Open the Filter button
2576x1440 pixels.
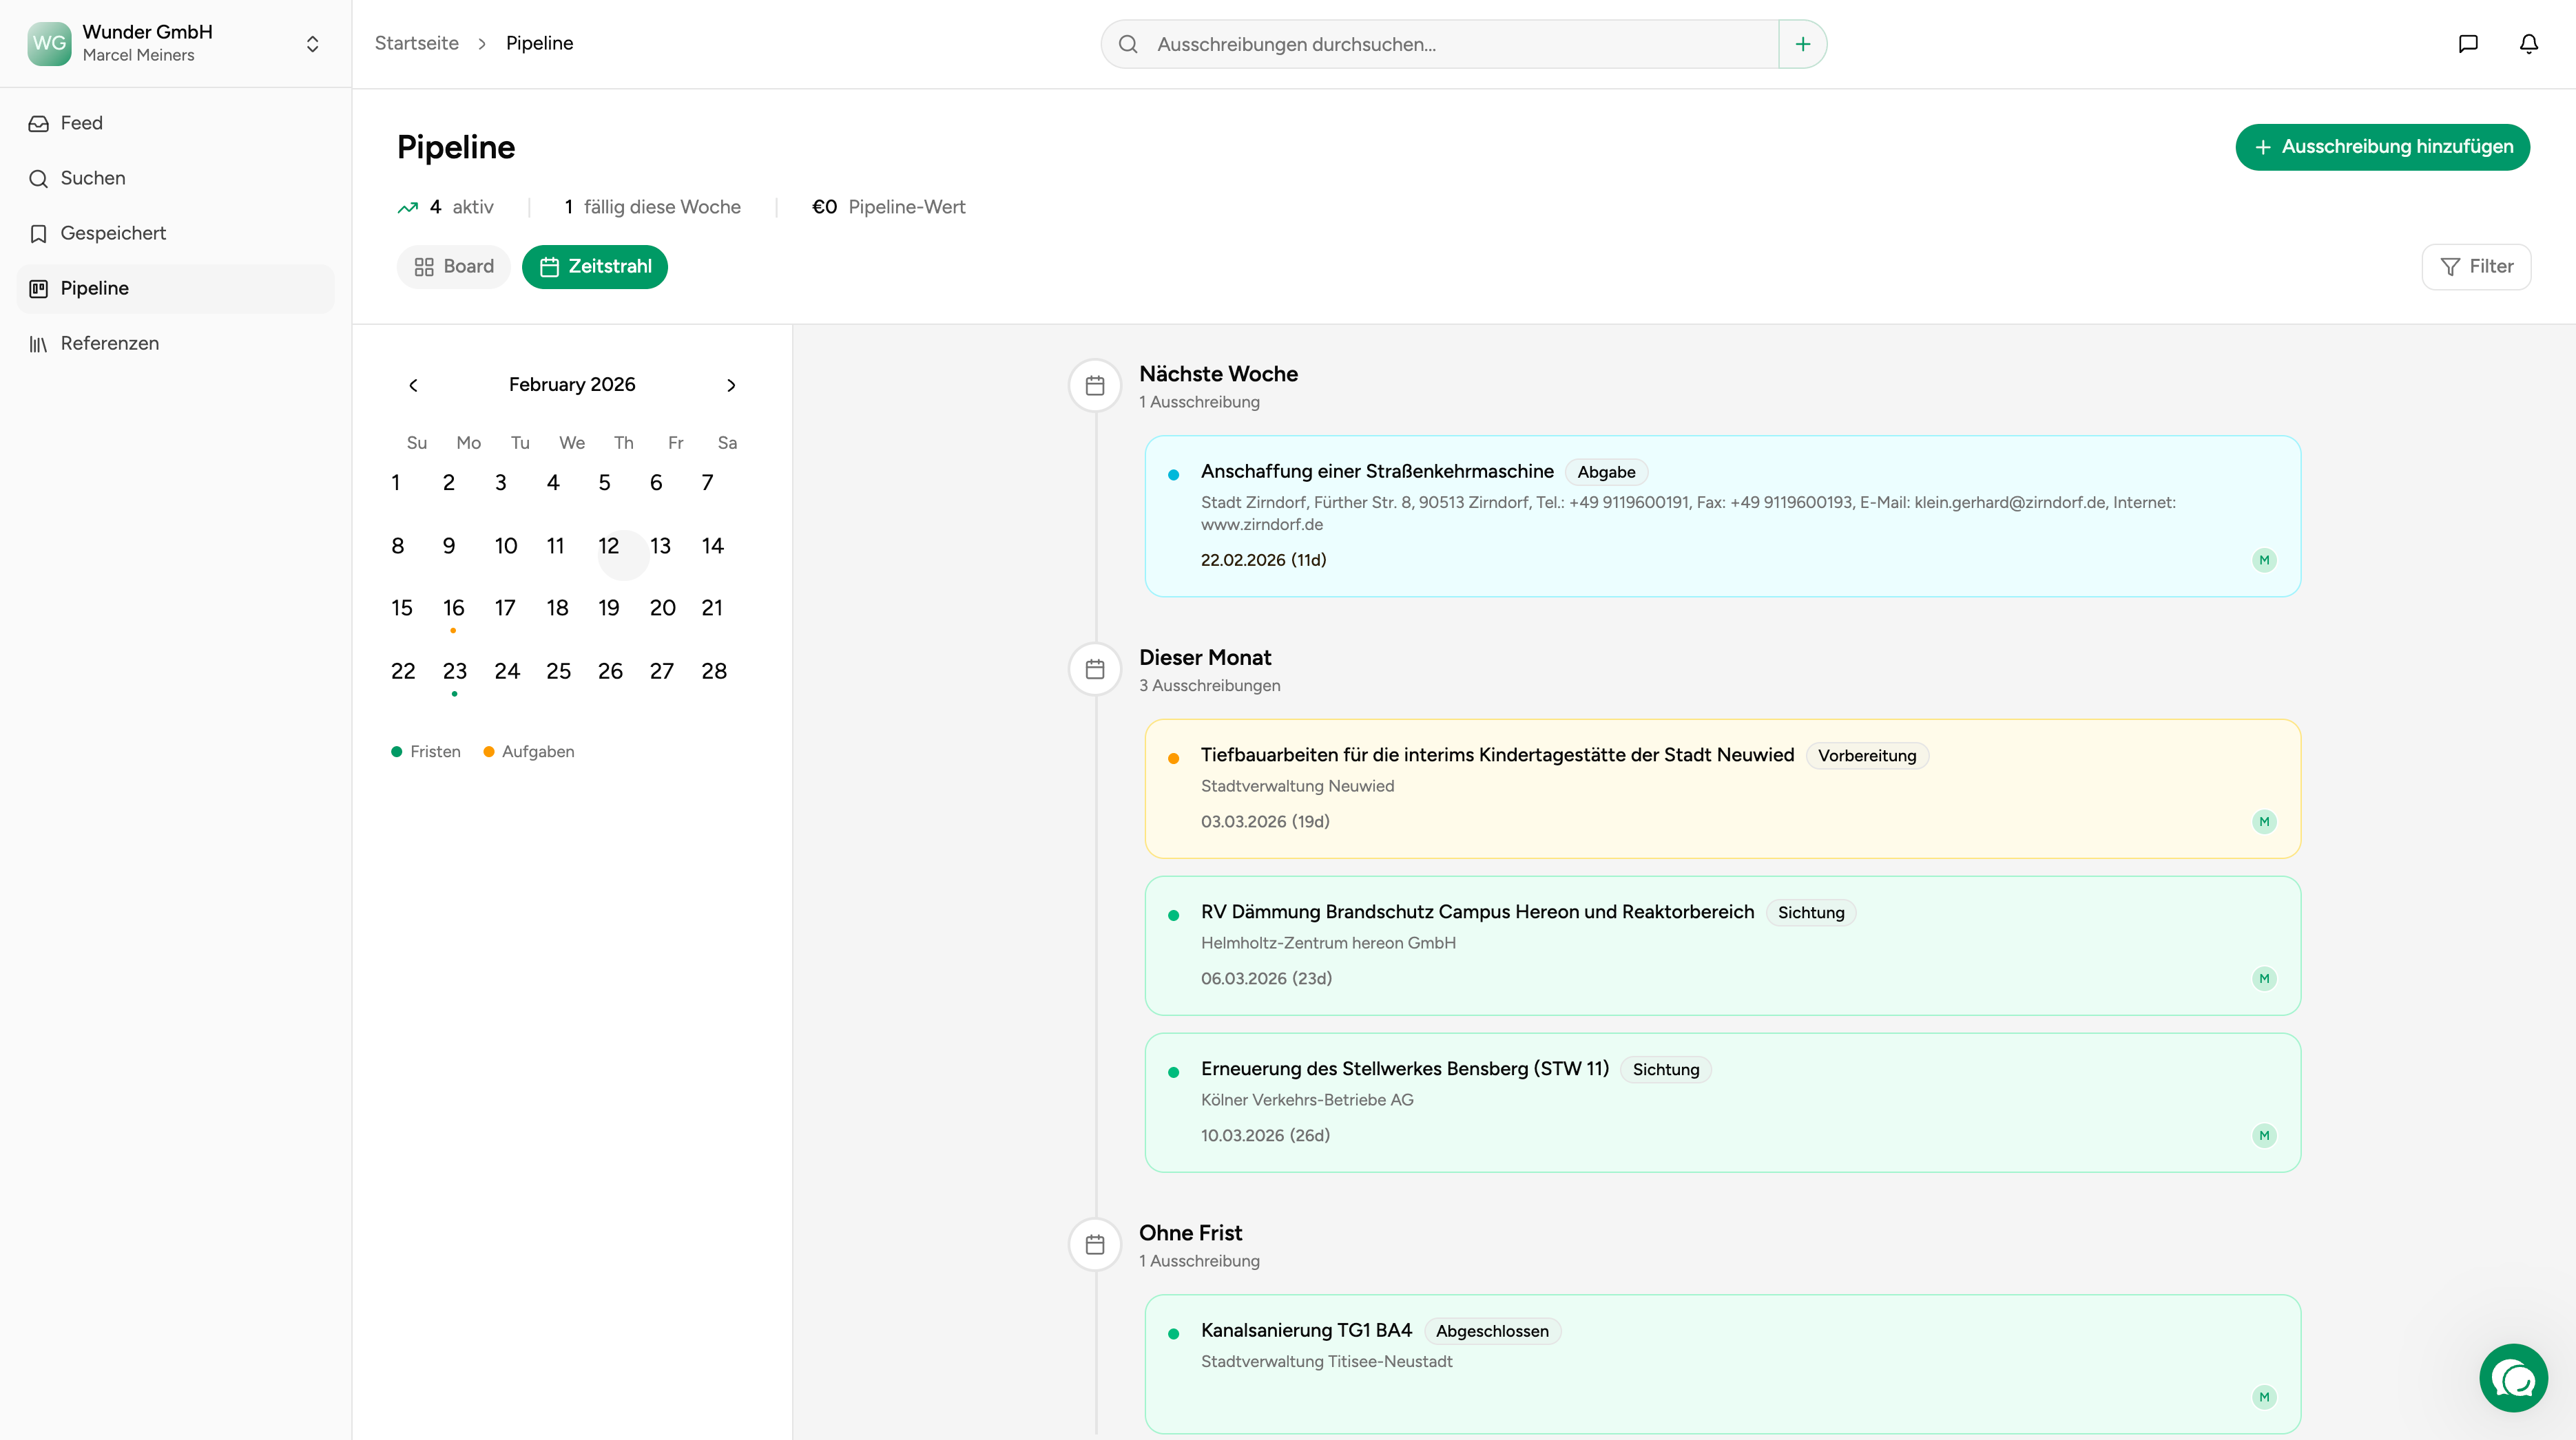[x=2476, y=267]
